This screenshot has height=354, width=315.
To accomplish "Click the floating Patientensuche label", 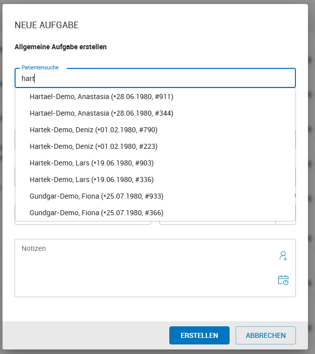I will 40,67.
